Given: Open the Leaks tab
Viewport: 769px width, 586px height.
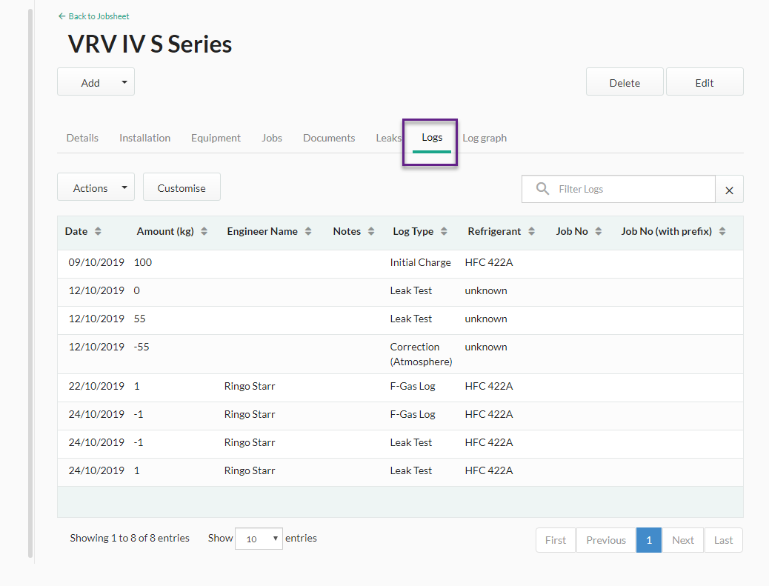Looking at the screenshot, I should click(x=388, y=139).
